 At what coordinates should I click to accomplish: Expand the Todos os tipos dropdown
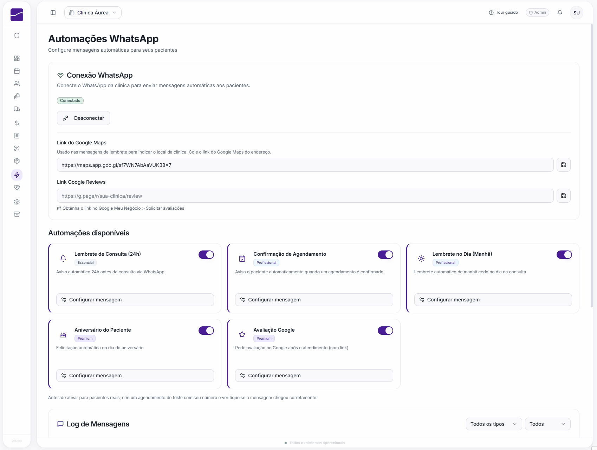tap(494, 424)
